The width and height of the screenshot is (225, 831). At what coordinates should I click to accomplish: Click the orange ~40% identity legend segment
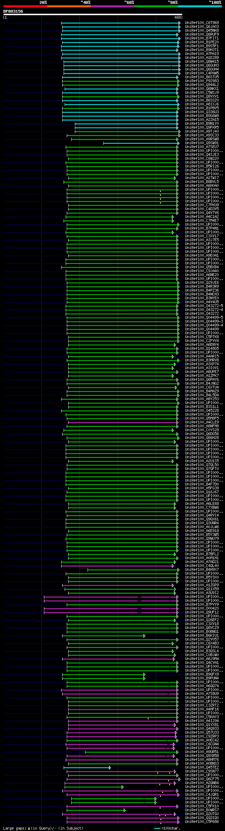click(69, 6)
